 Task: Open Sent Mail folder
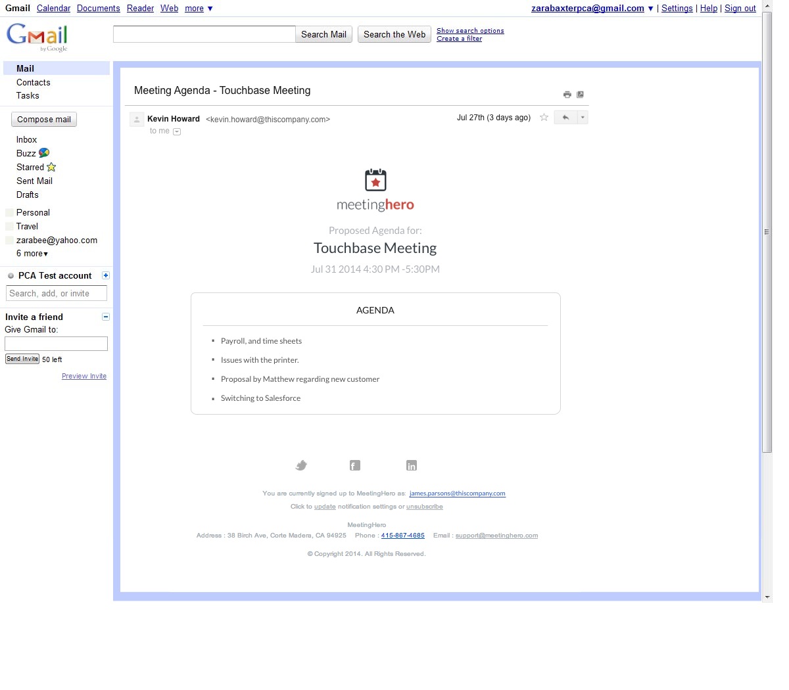34,181
